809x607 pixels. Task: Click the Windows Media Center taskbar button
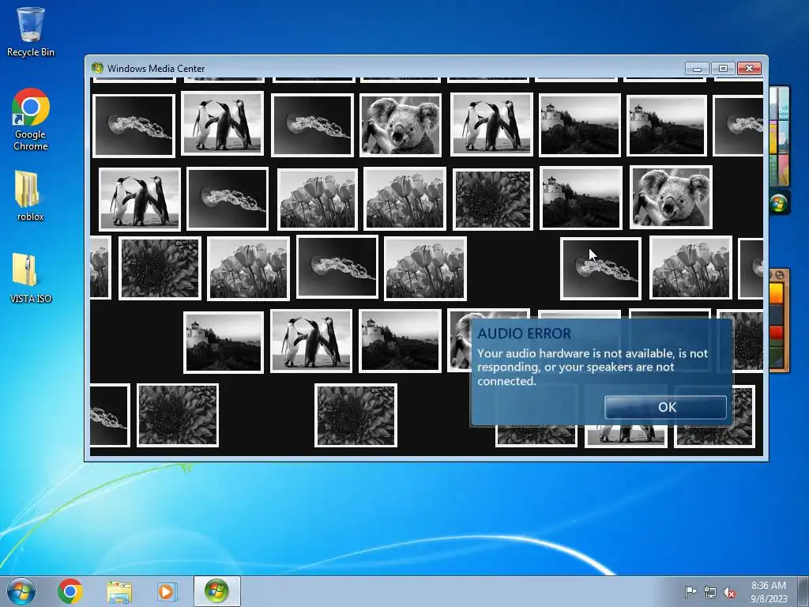(x=216, y=591)
